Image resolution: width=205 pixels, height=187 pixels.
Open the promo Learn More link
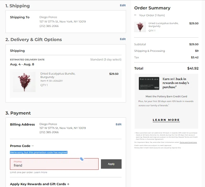[41, 172]
